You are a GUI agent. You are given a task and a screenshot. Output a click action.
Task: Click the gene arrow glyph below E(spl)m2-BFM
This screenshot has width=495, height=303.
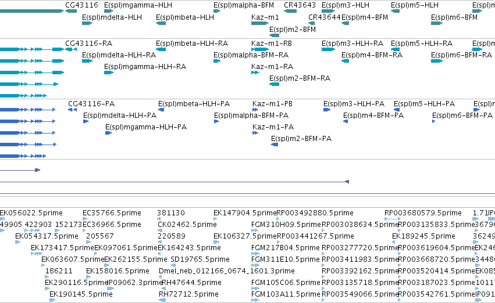click(x=275, y=35)
